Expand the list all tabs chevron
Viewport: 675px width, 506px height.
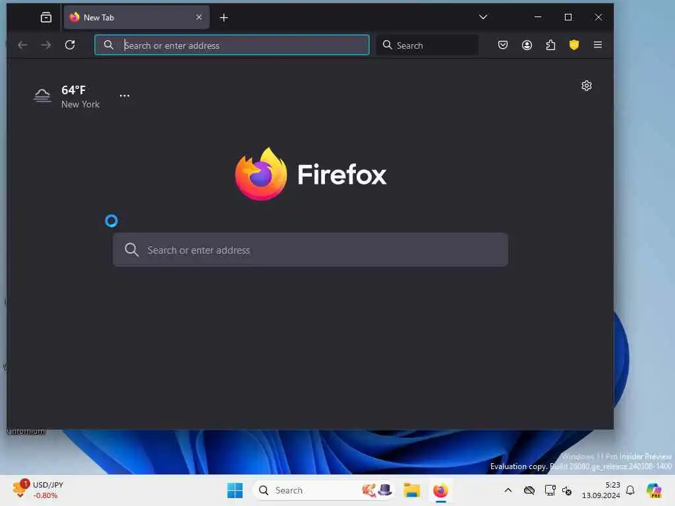[x=483, y=16]
